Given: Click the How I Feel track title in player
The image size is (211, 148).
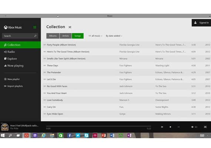Looking at the screenshot, I should (24, 126).
